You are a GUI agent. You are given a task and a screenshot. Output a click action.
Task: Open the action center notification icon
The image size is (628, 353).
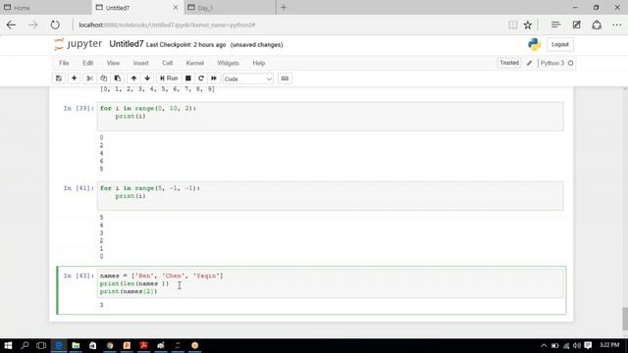pos(588,345)
